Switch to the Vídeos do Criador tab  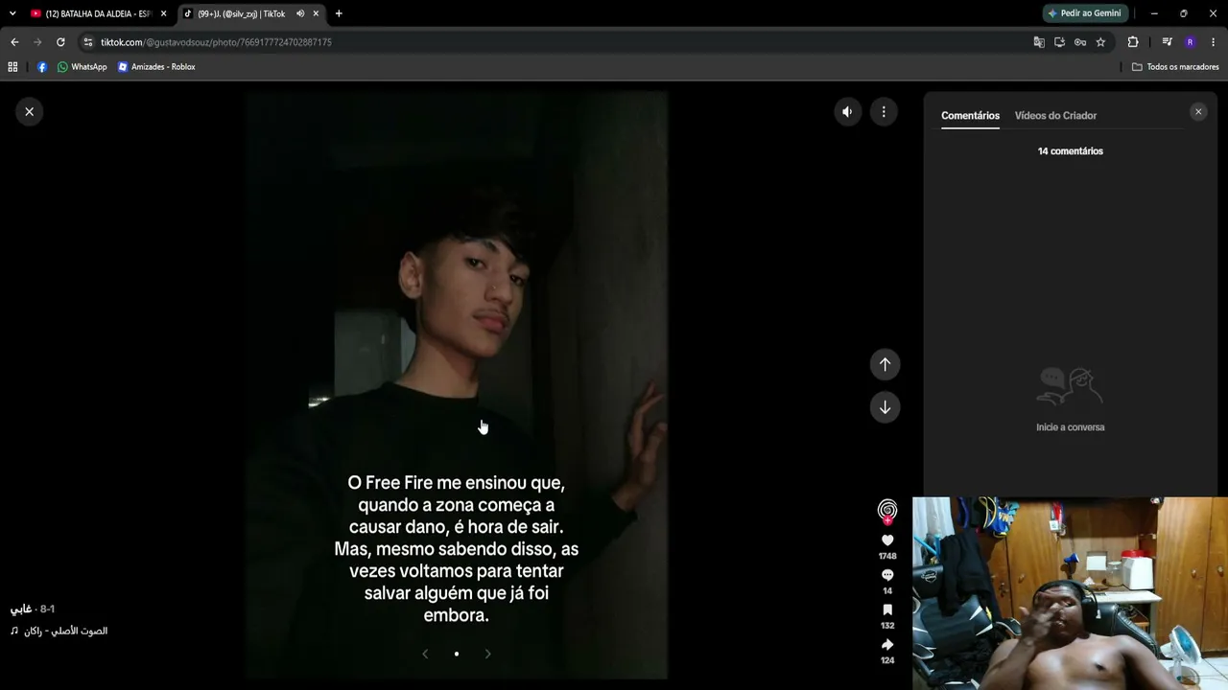(1055, 116)
